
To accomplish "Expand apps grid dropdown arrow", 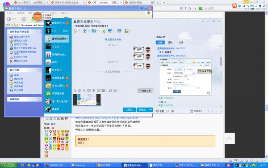I will click(130, 31).
